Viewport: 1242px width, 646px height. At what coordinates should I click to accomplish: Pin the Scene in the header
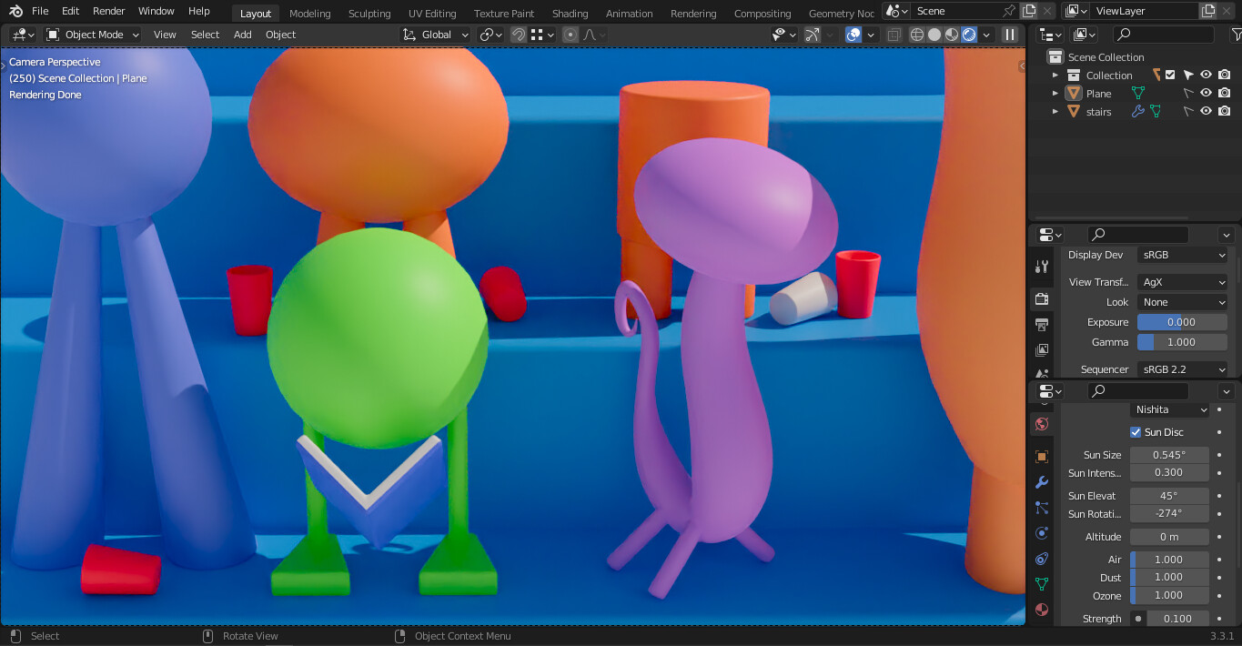click(x=1008, y=11)
